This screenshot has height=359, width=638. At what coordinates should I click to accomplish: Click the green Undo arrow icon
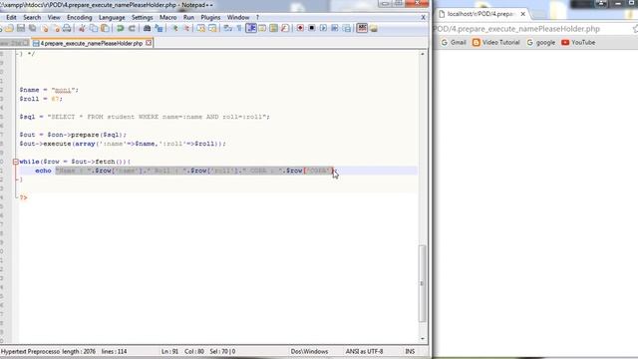pos(120,28)
